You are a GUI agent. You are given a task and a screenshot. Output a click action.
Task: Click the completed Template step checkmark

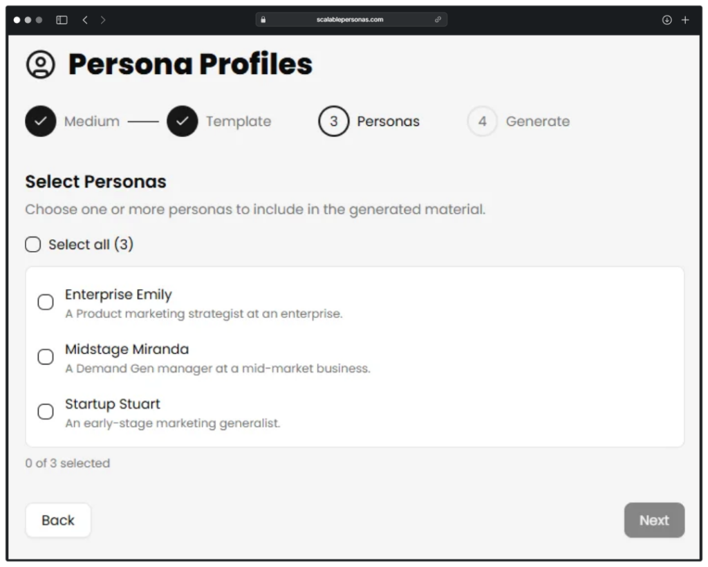click(182, 121)
